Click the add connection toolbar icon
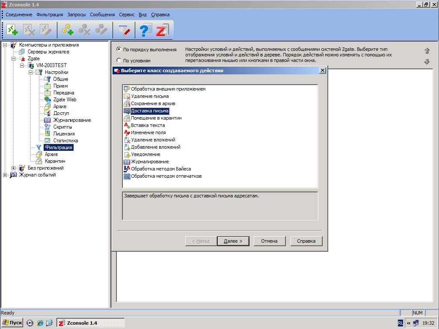Screen dimensions: 439x329 [12, 30]
